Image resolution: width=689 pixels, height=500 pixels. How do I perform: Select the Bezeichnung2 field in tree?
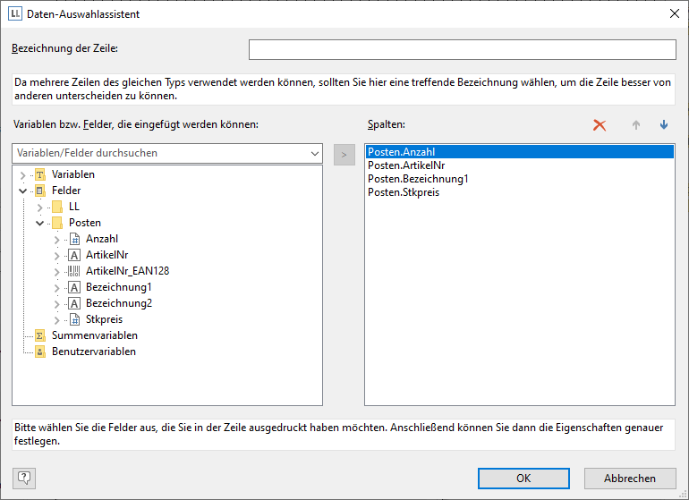[x=118, y=303]
